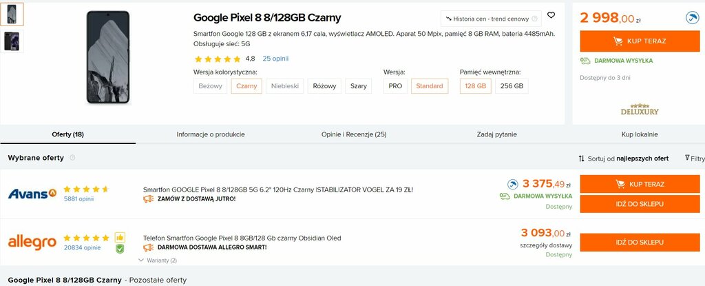Click main Google Pixel 8 product image

(x=108, y=57)
